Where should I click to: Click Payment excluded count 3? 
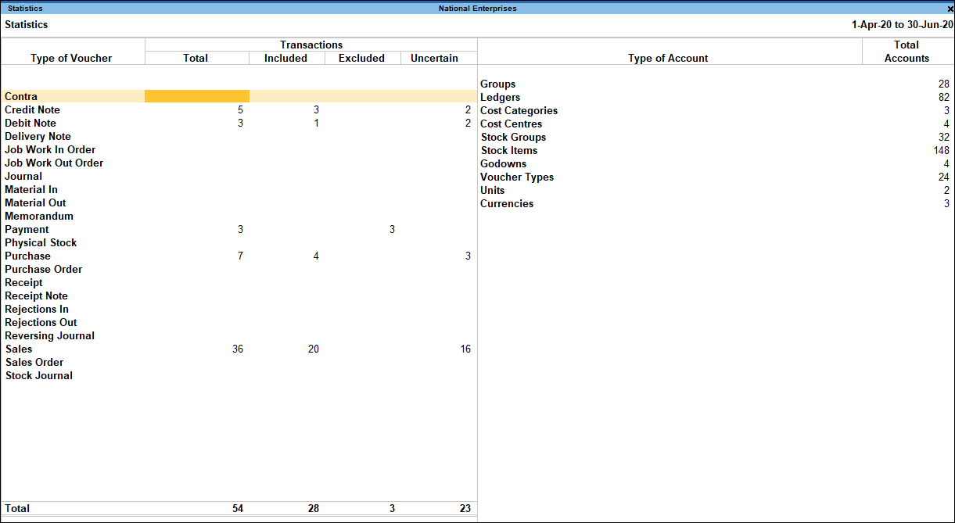(x=392, y=230)
